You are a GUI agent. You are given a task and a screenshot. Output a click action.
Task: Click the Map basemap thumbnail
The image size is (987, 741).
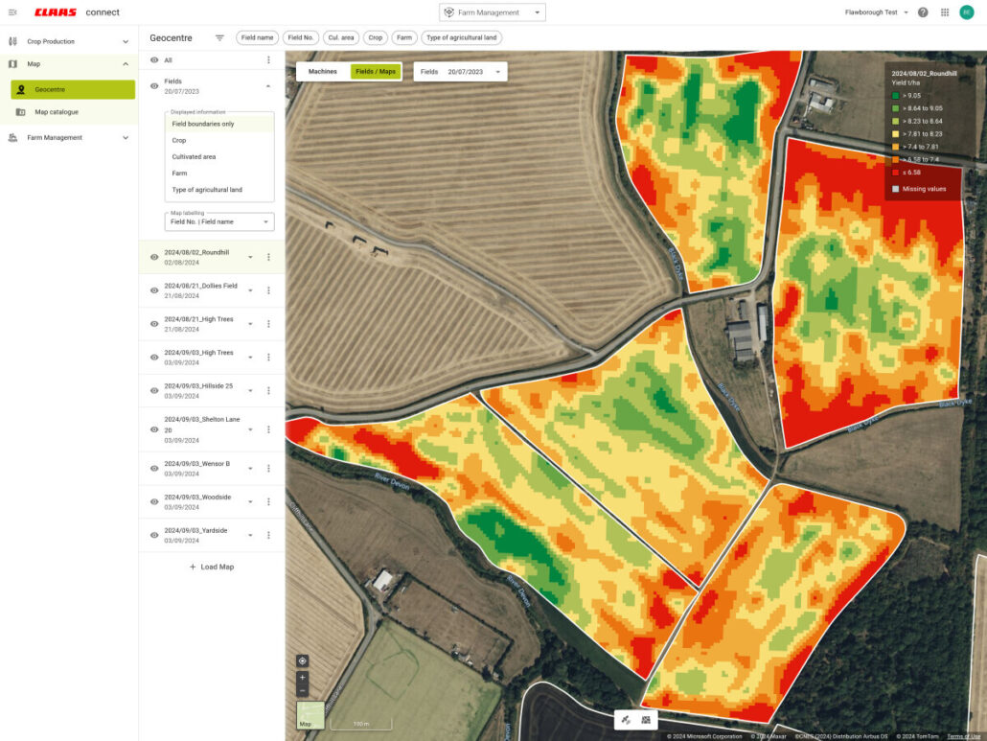pyautogui.click(x=310, y=716)
